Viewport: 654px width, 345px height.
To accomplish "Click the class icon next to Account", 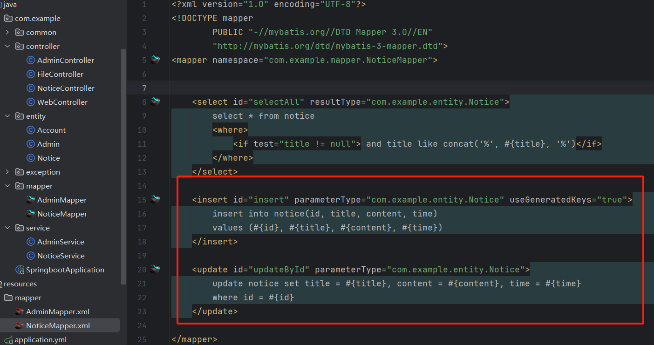I will point(31,130).
